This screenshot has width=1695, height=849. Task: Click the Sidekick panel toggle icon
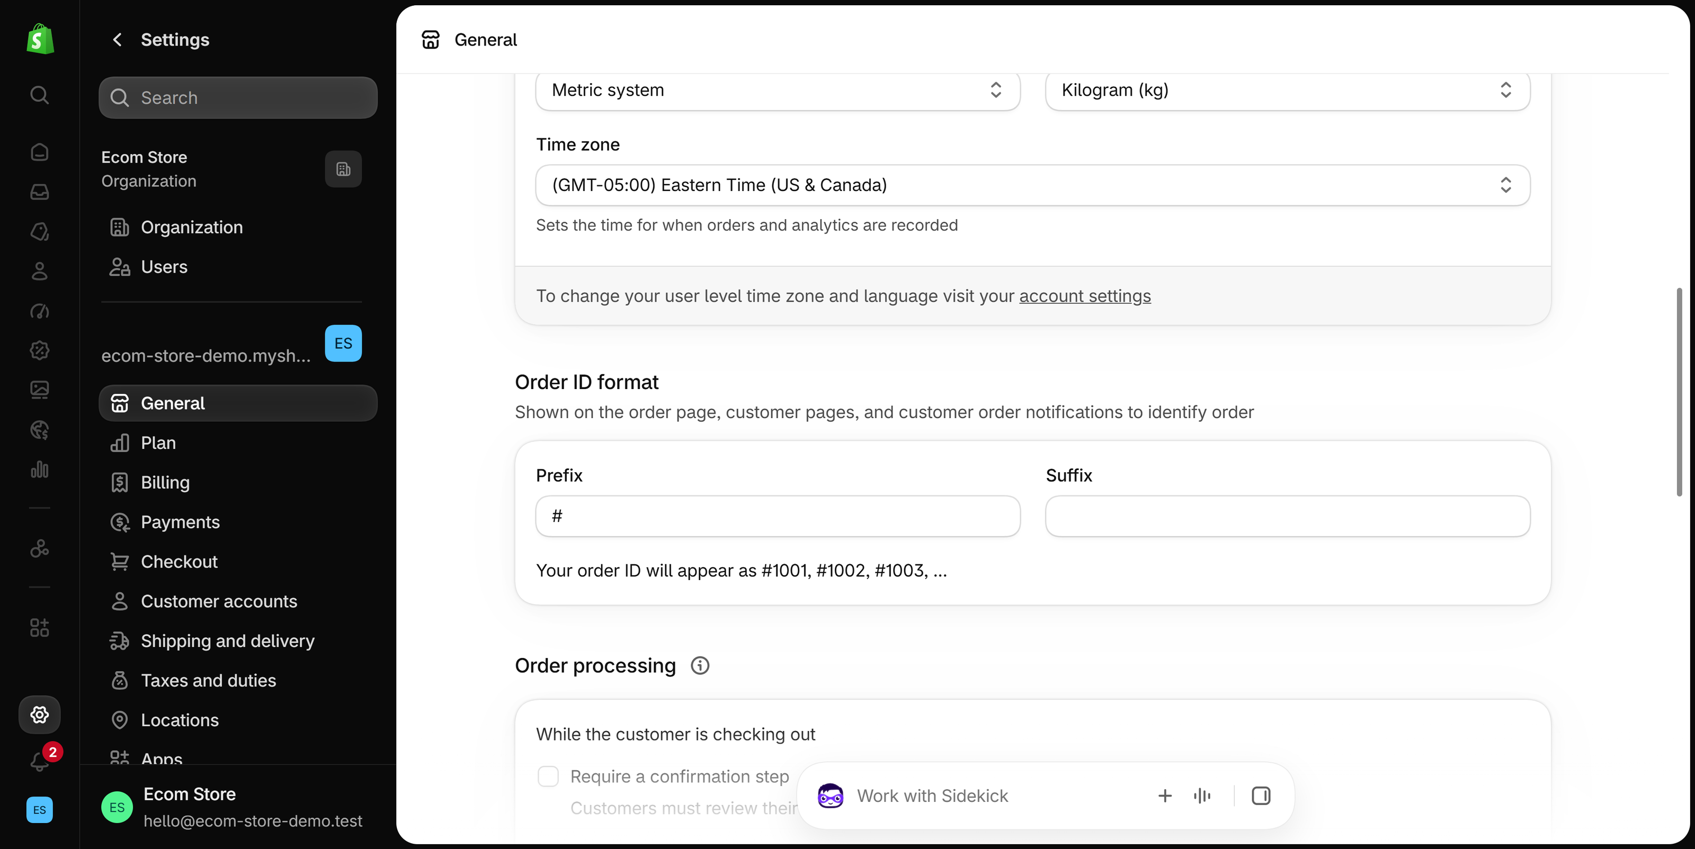click(1261, 796)
